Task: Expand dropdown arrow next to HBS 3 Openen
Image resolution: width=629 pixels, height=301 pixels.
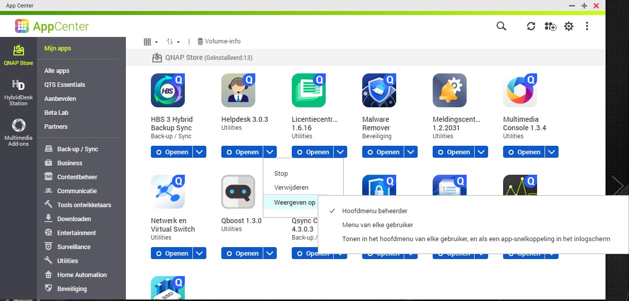Action: pyautogui.click(x=199, y=152)
